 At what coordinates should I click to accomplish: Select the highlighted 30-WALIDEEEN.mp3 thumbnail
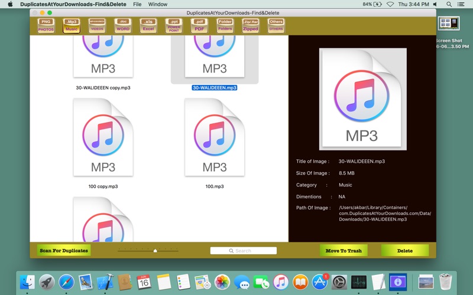(215, 56)
